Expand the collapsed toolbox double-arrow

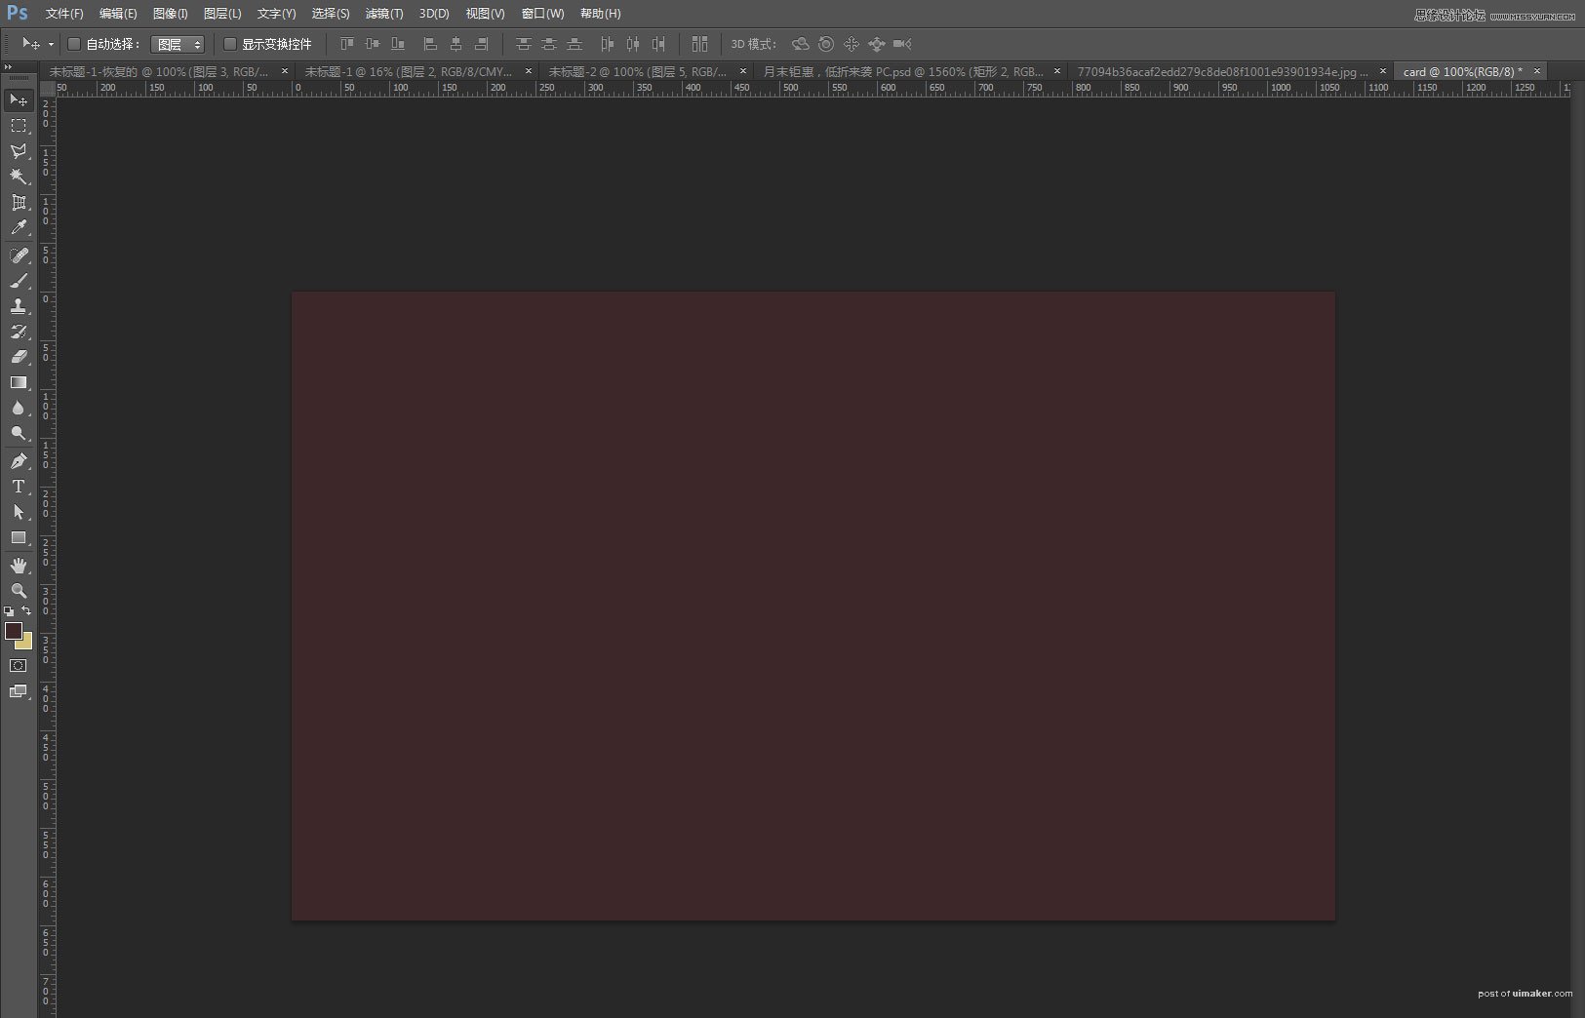tap(9, 67)
